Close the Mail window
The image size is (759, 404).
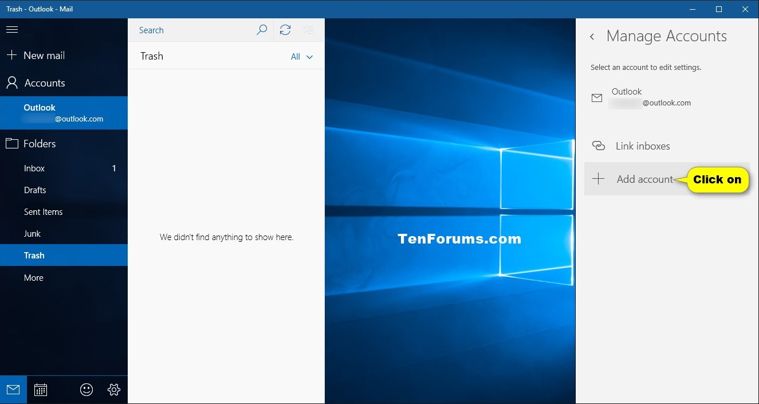[x=745, y=9]
